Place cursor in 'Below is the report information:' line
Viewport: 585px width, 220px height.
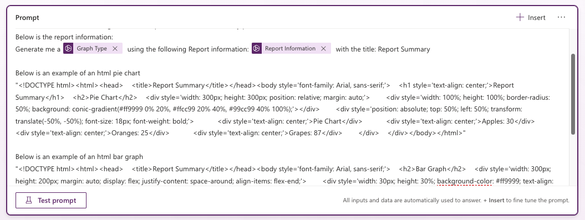[x=64, y=37]
